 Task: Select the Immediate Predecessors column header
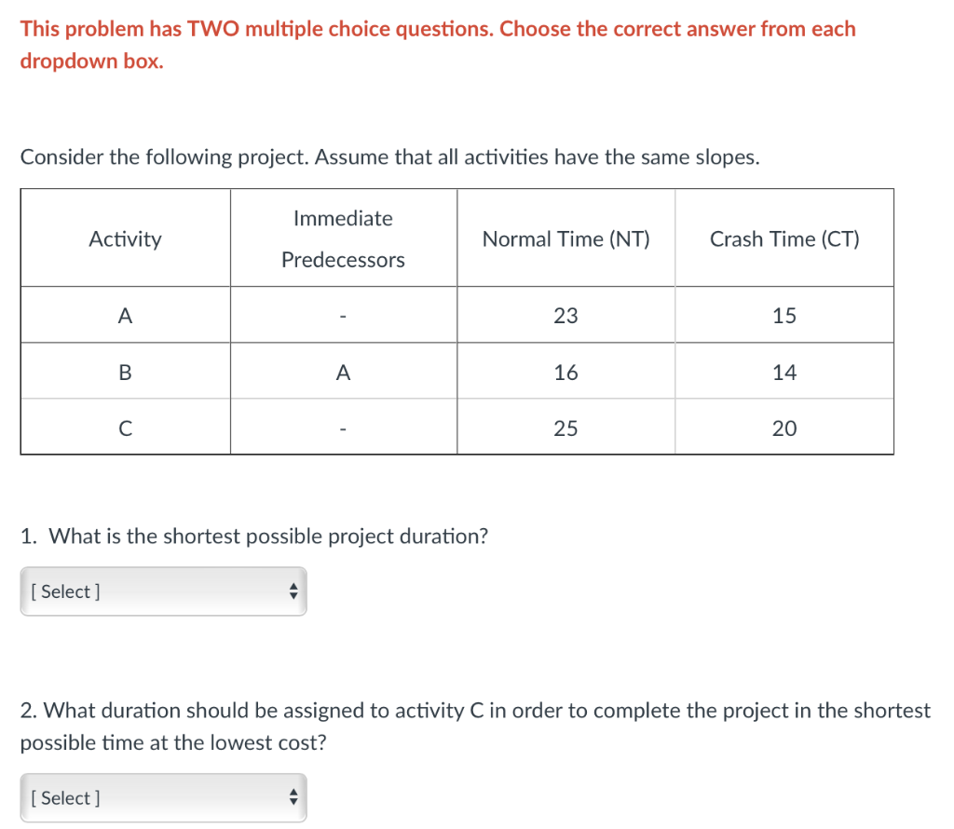pos(343,238)
